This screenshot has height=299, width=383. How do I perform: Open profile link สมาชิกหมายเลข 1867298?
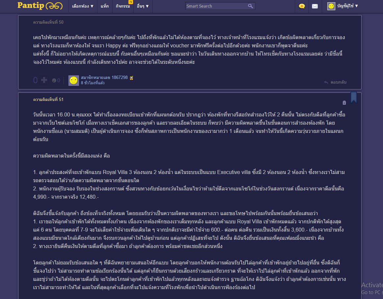click(104, 77)
